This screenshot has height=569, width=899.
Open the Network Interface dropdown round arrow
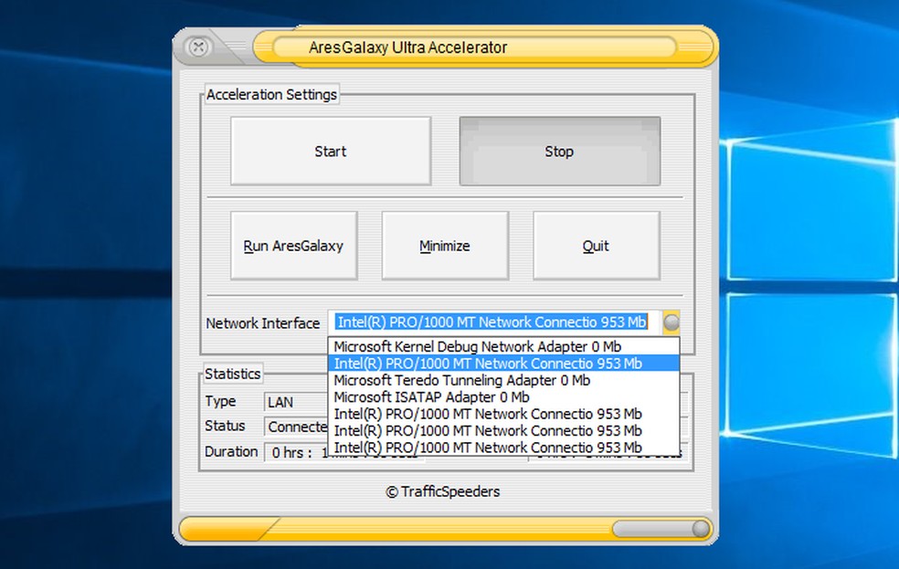672,322
